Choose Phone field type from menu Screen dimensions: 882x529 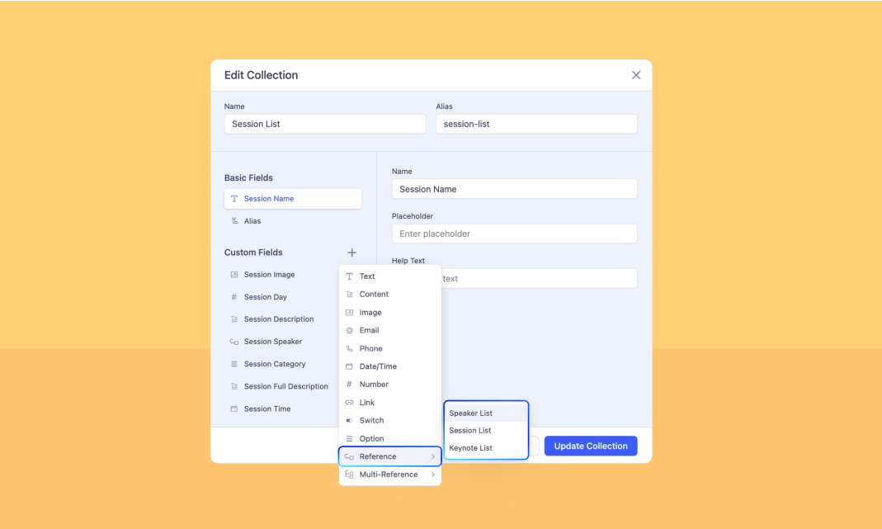pyautogui.click(x=389, y=348)
